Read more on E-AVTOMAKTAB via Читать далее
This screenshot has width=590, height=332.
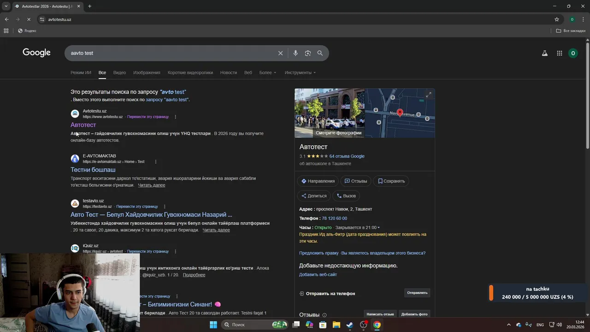pyautogui.click(x=151, y=185)
